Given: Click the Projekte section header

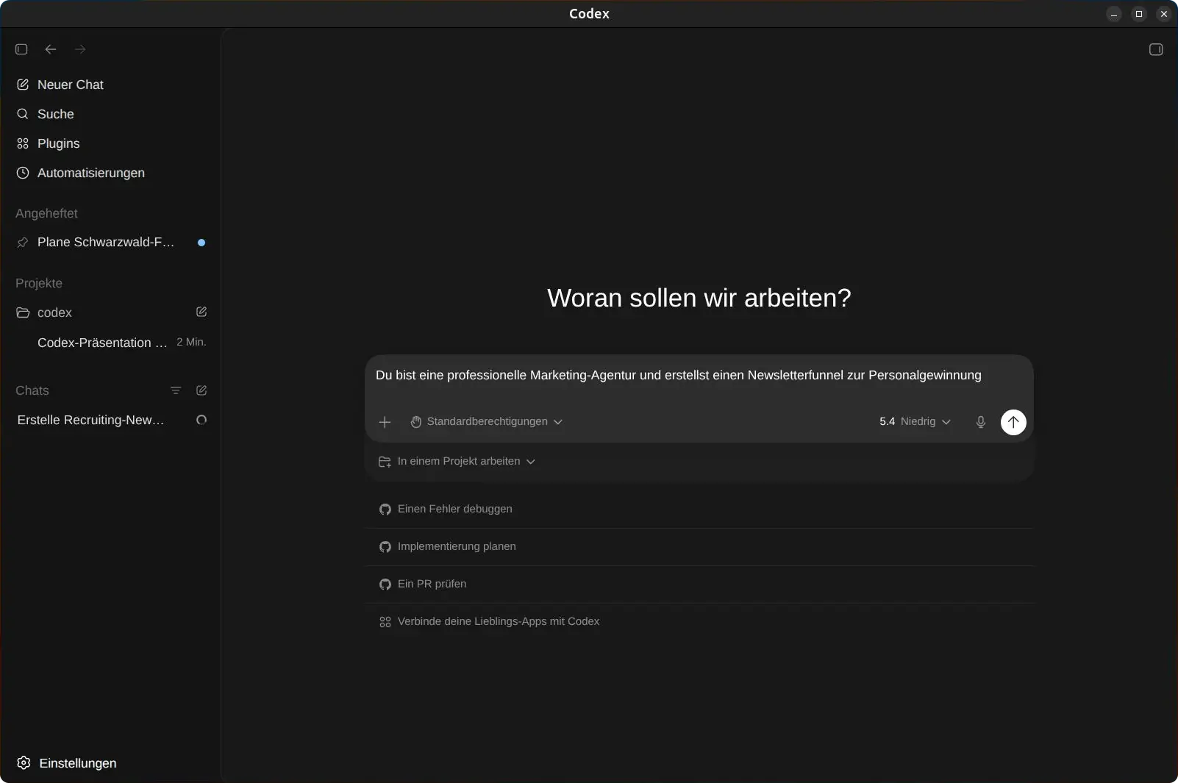Looking at the screenshot, I should tap(39, 283).
